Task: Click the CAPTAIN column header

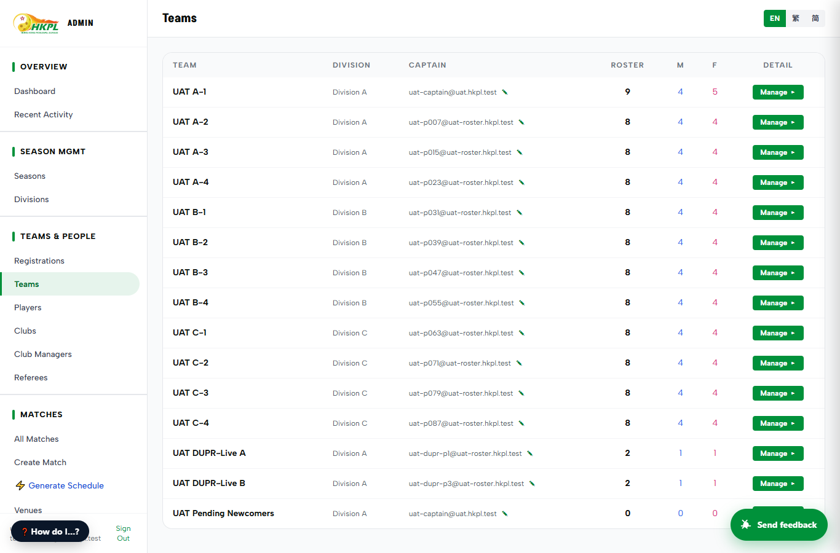Action: (x=427, y=65)
